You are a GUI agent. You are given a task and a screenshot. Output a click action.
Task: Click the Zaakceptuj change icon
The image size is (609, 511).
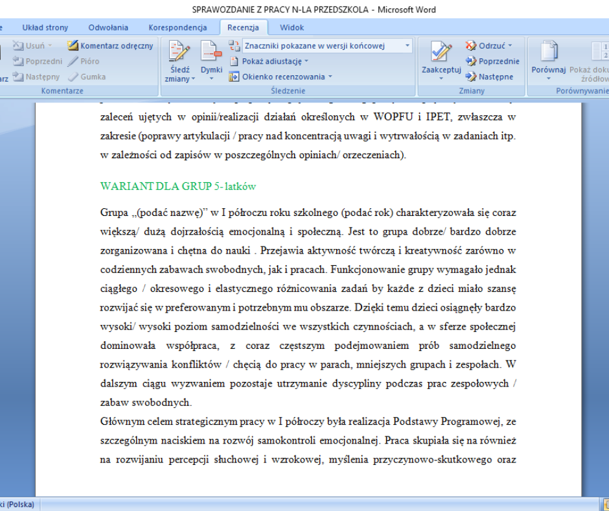[x=441, y=53]
